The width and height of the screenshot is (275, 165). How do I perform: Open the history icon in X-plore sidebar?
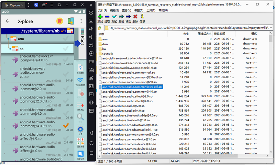(x=80, y=154)
